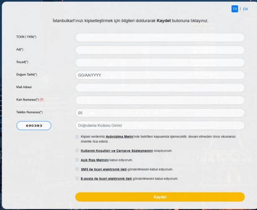
Task: Open the Aydınlatma Metni link
Action: (119, 137)
